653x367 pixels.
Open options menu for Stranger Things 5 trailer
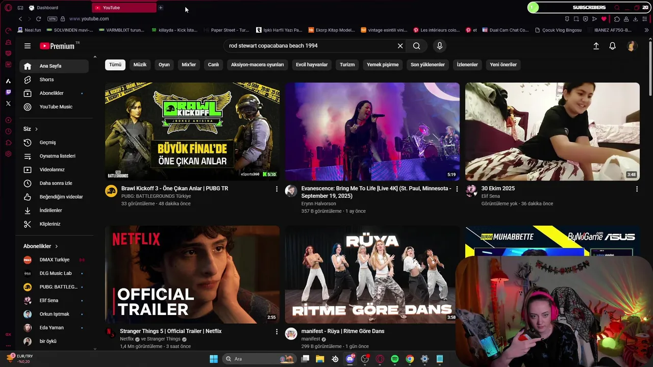click(x=277, y=332)
